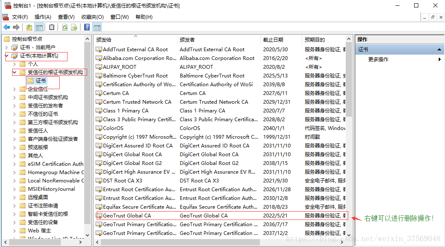The height and width of the screenshot is (247, 445).
Task: Click the Export List toolbar icon
Action: 74,27
